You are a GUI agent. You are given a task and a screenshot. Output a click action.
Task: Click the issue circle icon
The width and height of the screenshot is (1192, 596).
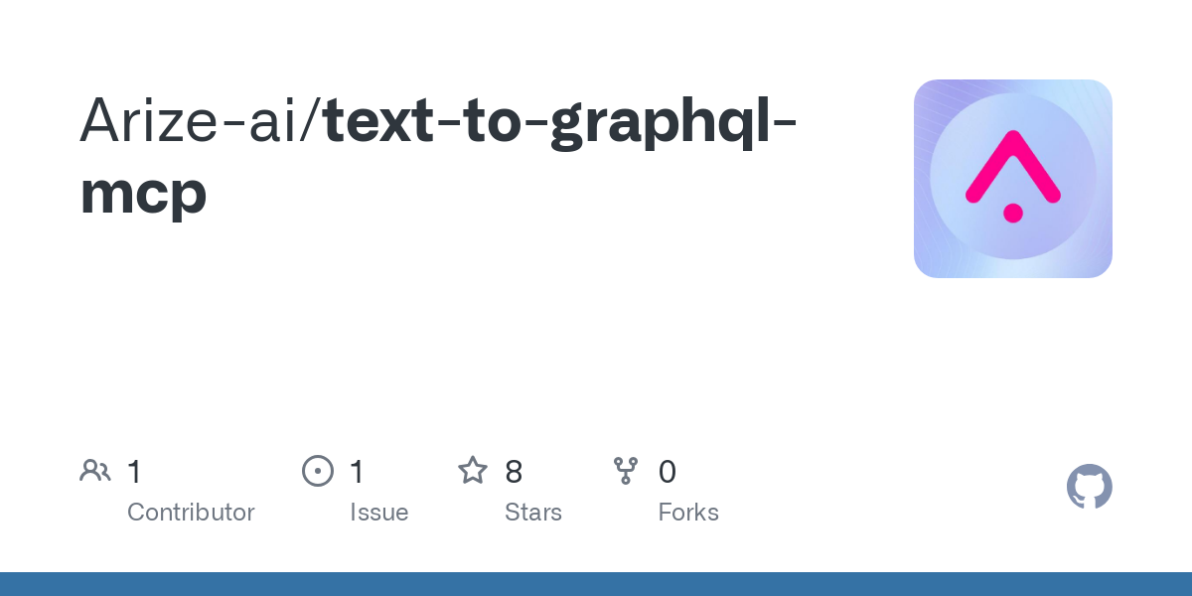pyautogui.click(x=318, y=471)
